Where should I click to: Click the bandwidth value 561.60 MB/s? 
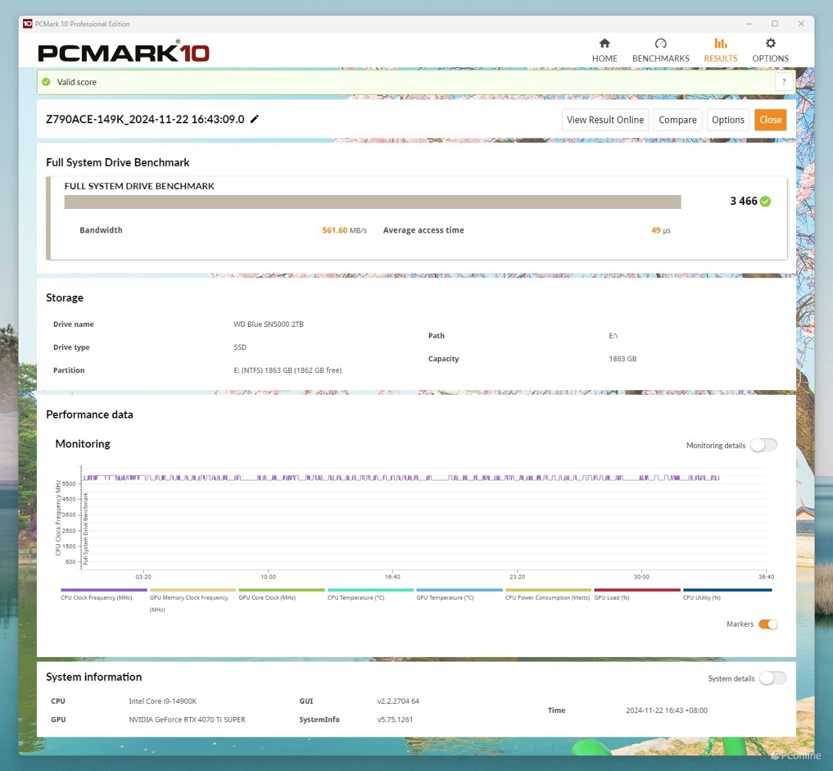[344, 230]
